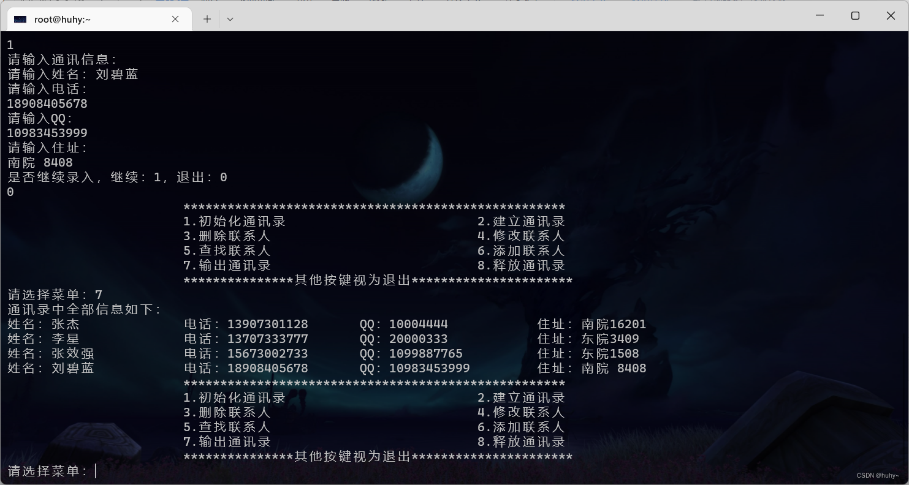The height and width of the screenshot is (485, 909).
Task: Click the address 东院1508
Action: [610, 353]
